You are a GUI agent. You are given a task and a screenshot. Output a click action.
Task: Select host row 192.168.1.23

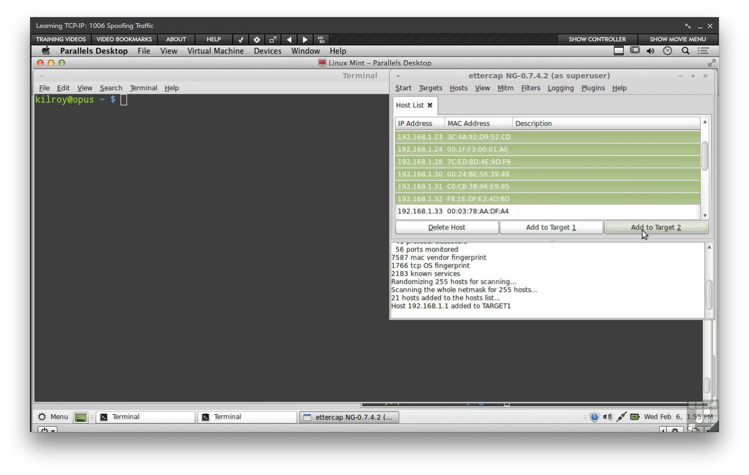(548, 137)
